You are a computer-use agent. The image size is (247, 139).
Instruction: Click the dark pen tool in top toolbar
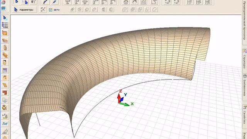click(x=46, y=2)
